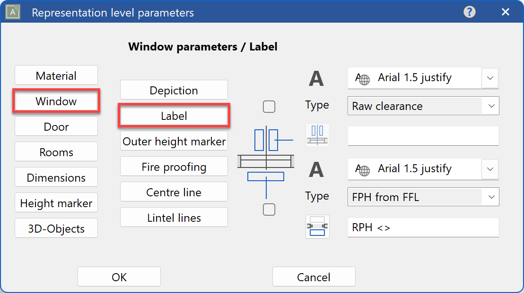Select the blue window sill marker icon
Viewport: 524px width, 293px height.
[317, 226]
